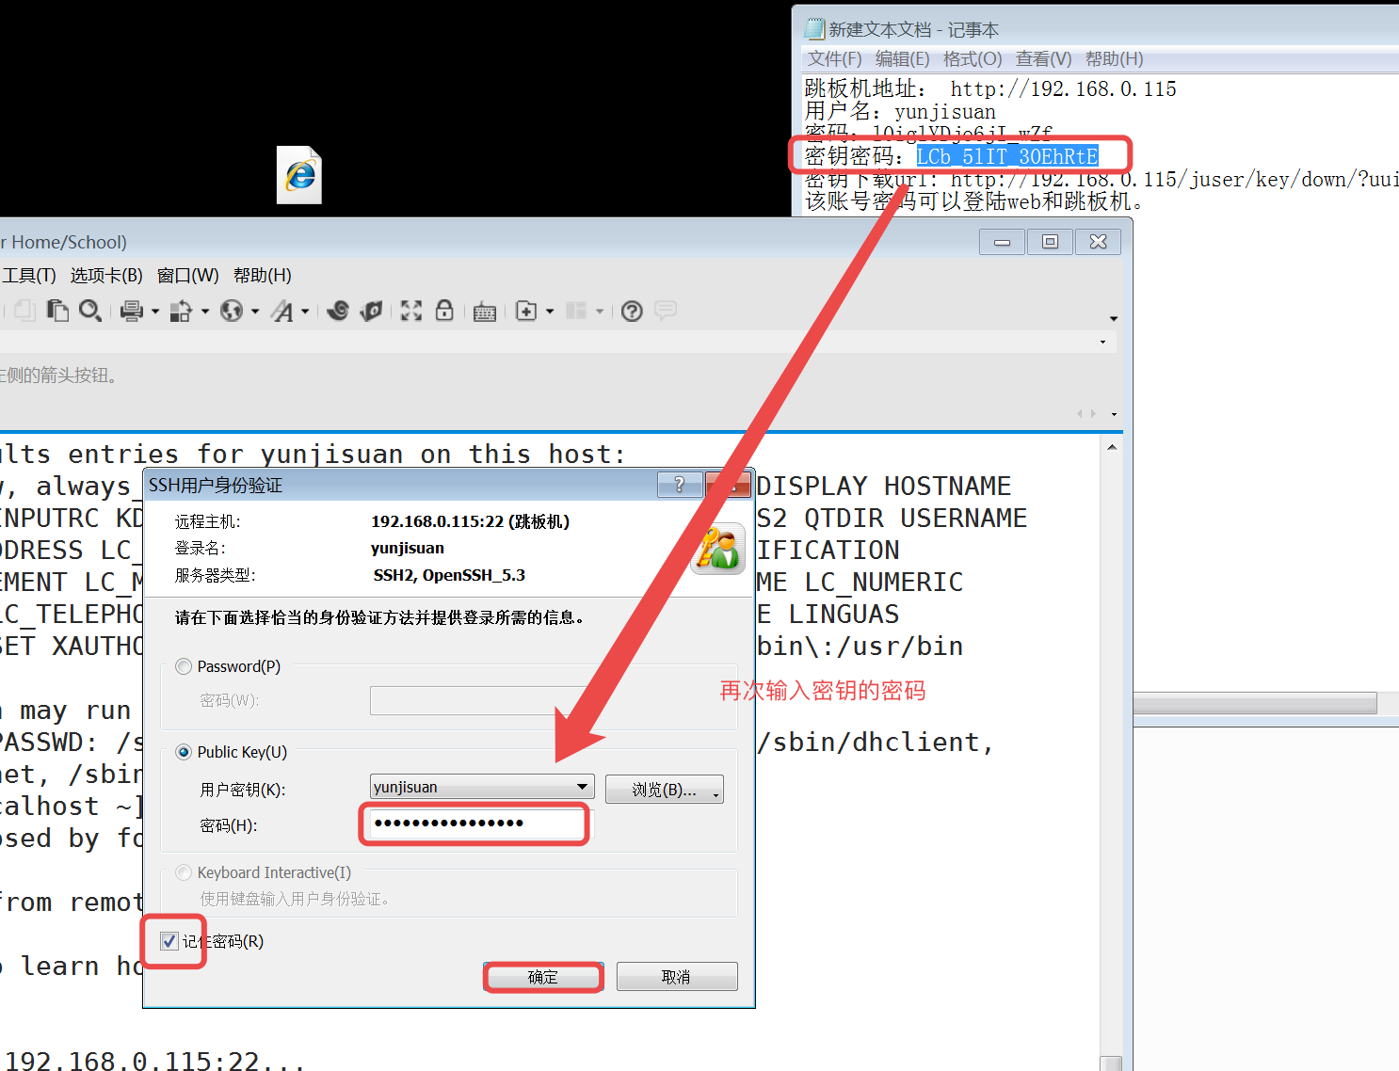Click the question mark help button in the SSH dialog title bar

pos(680,485)
